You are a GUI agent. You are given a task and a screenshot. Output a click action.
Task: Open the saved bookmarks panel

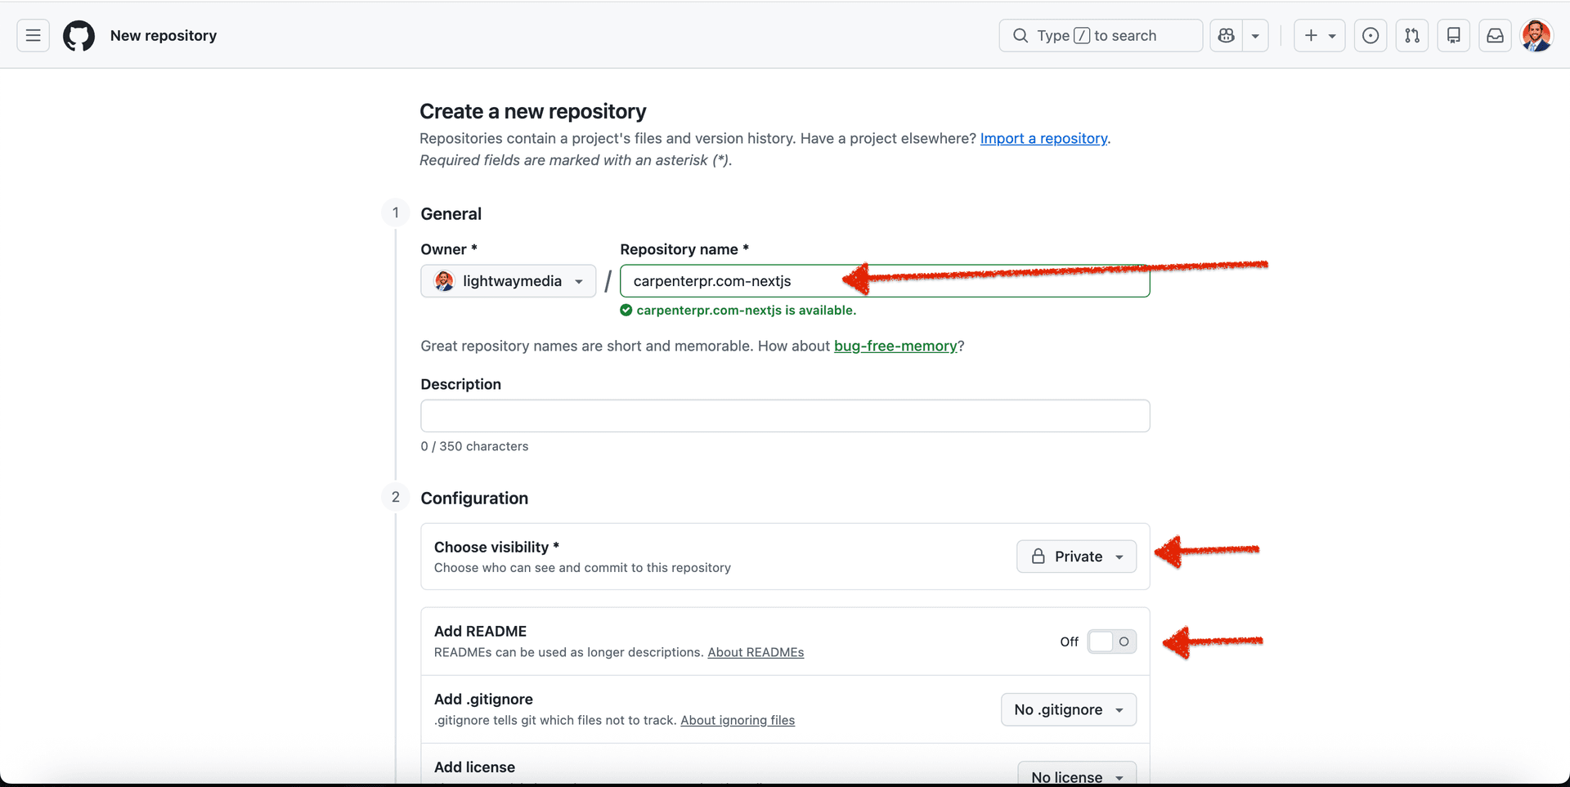(1454, 35)
